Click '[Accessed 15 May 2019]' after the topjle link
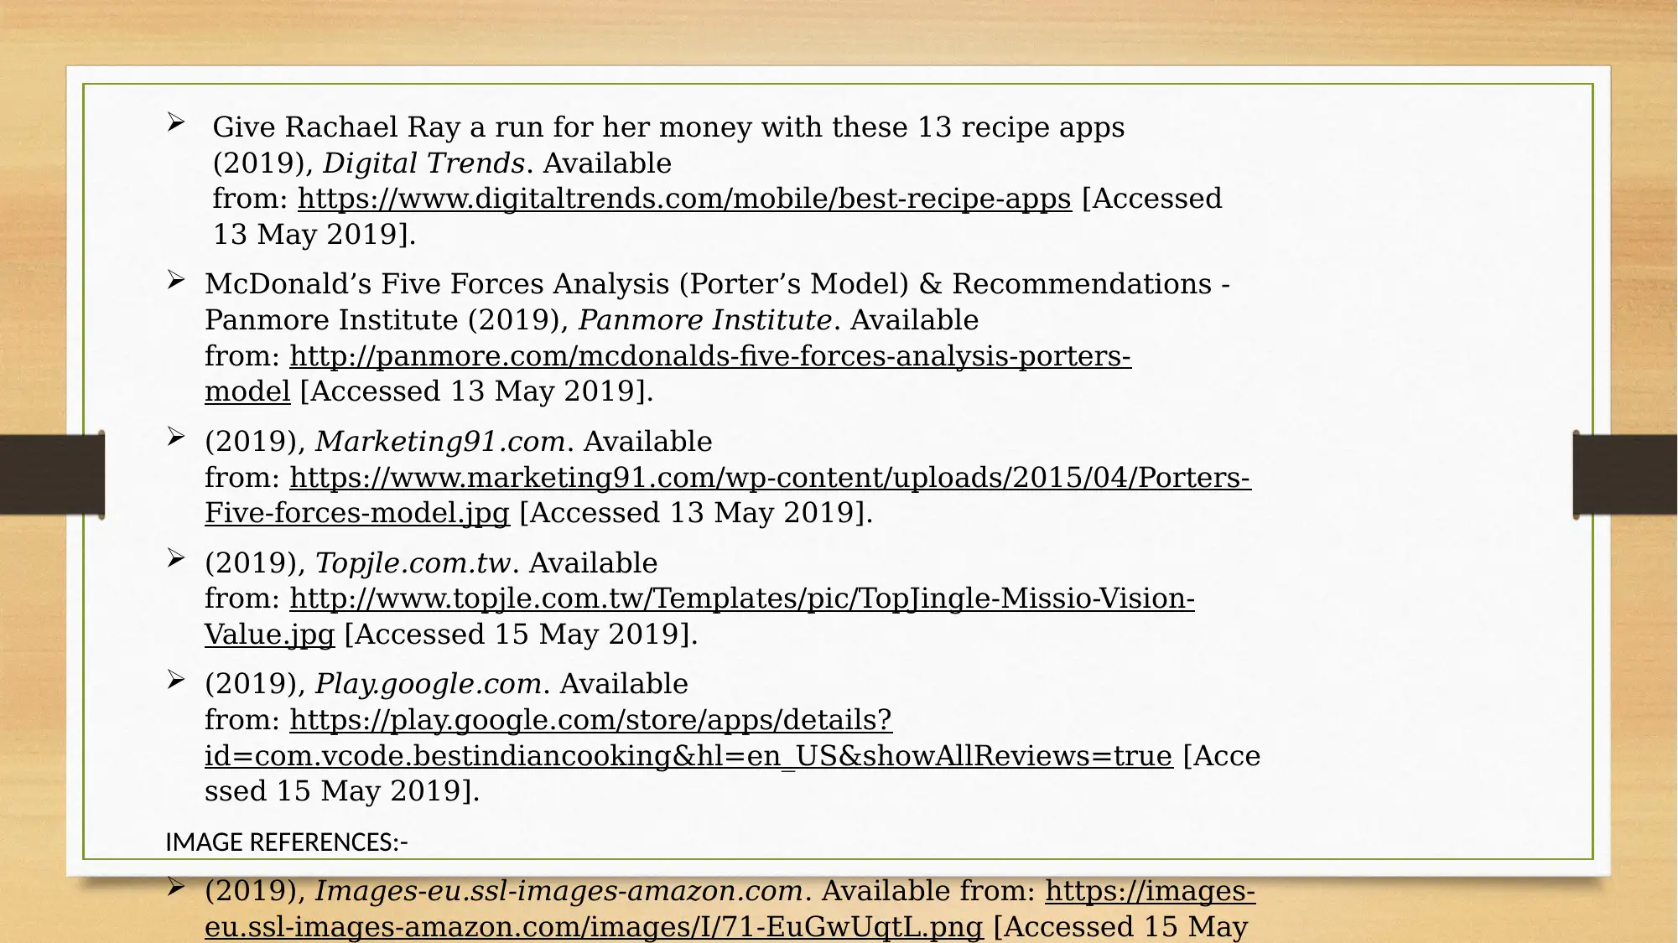This screenshot has height=943, width=1678. click(x=521, y=635)
